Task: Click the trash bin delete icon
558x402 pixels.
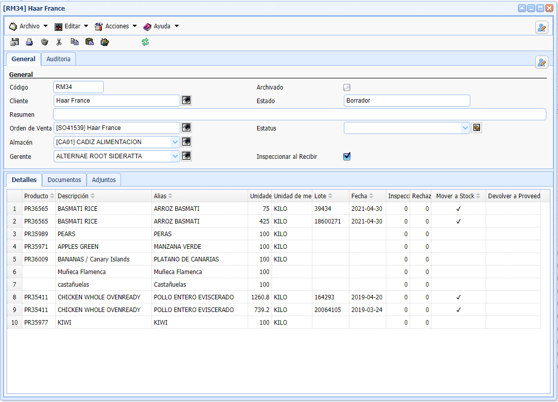Action: 45,42
